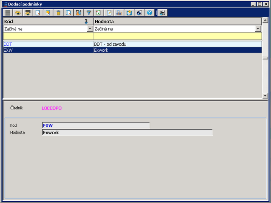Open the Hodnota filter 'Začíná na' dropdown
271x203 pixels.
[x=258, y=29]
